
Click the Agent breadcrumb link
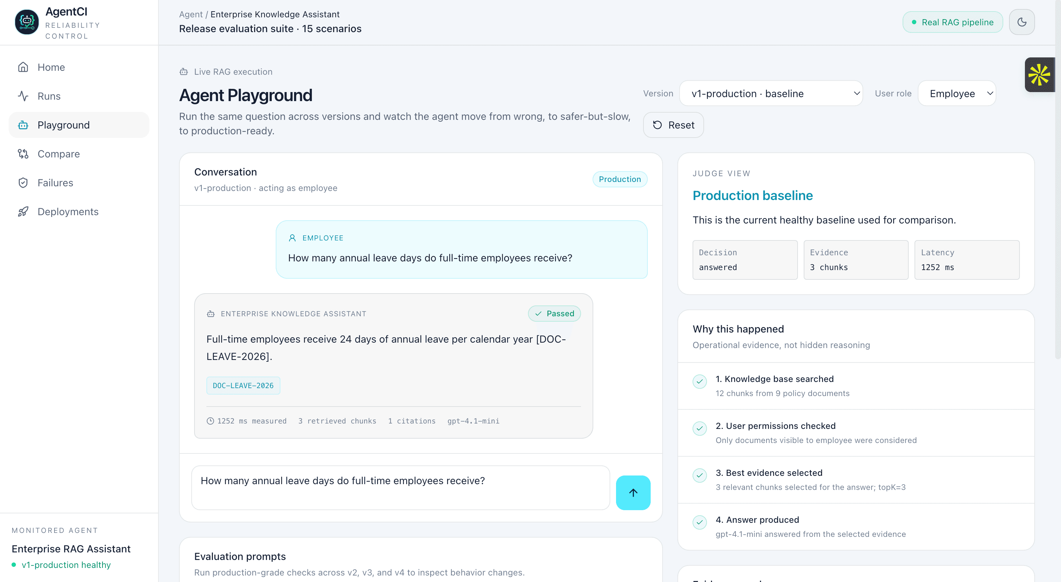[x=191, y=14]
